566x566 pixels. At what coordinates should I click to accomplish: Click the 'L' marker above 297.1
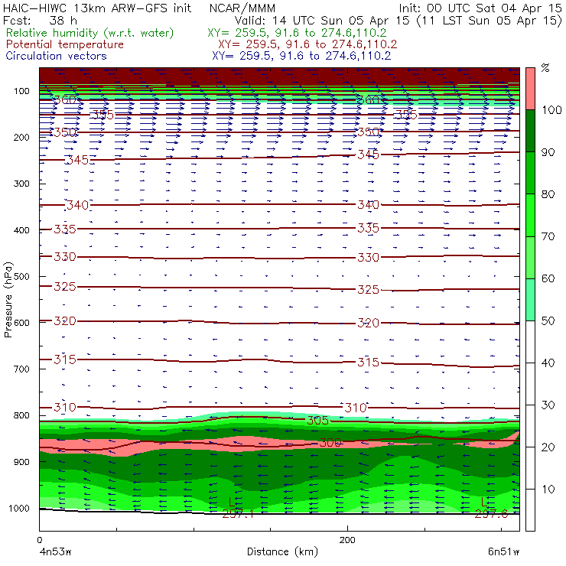pyautogui.click(x=232, y=502)
